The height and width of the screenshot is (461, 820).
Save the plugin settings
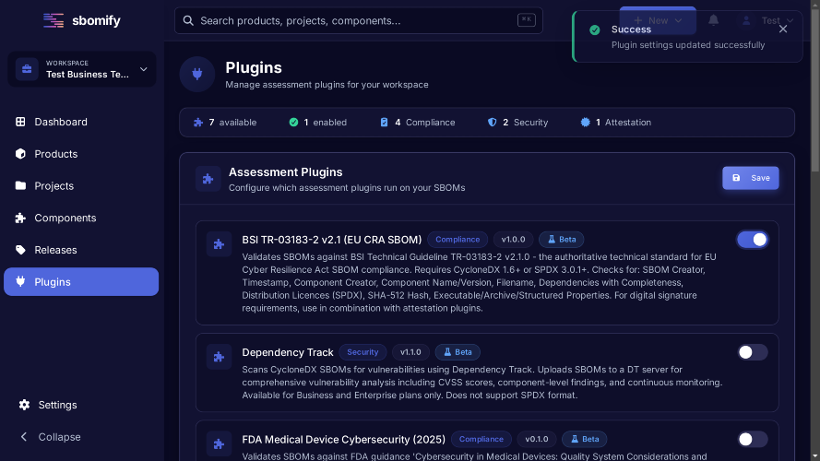coord(751,178)
